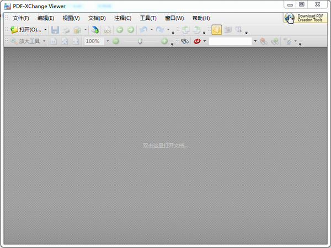Image resolution: width=331 pixels, height=248 pixels.
Task: Click the rotate page clockwise icon
Action: [x=196, y=30]
